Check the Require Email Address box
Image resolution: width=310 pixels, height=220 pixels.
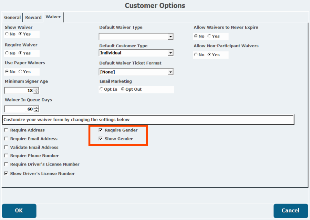pyautogui.click(x=6, y=139)
